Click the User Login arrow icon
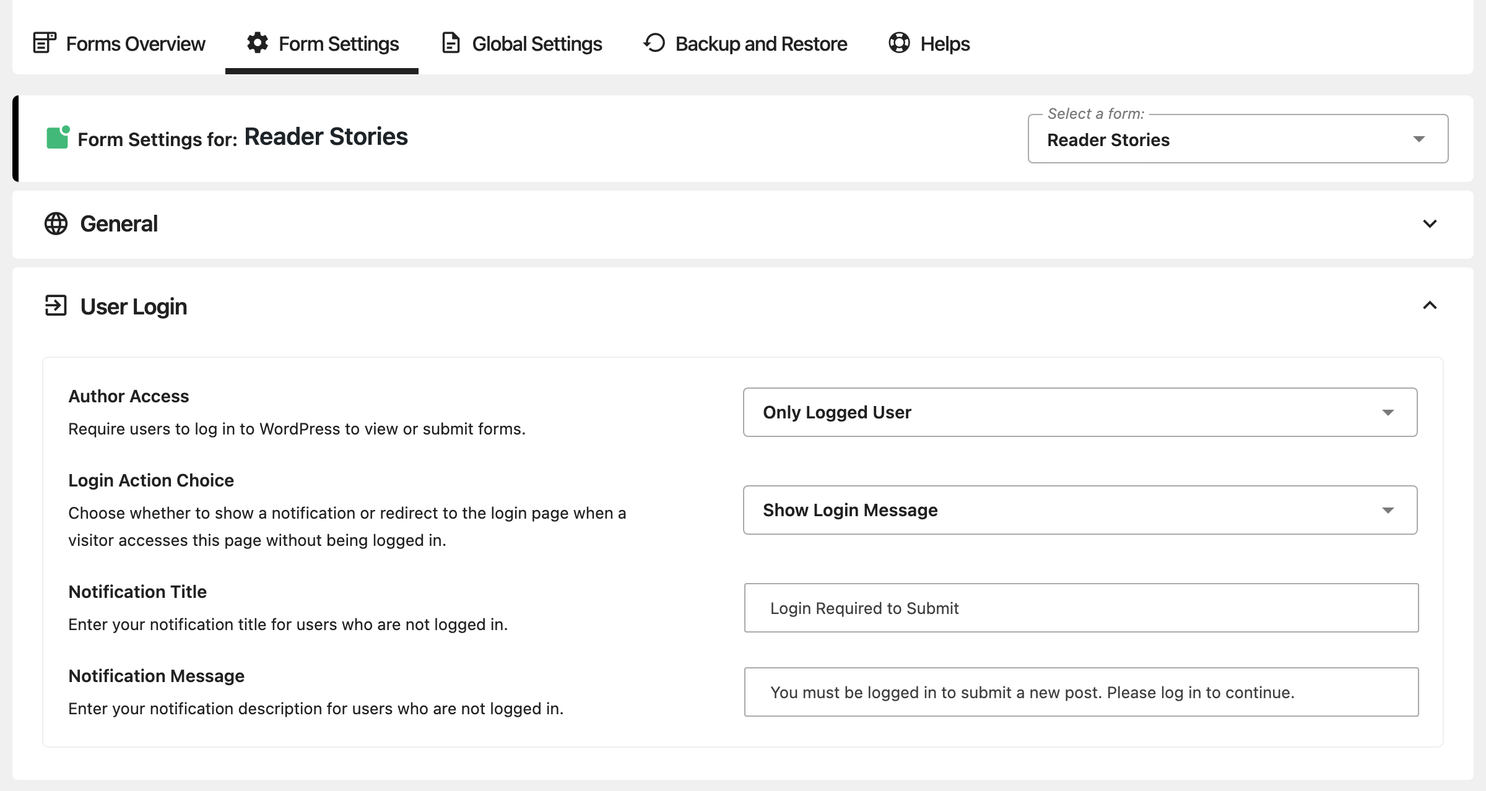This screenshot has width=1486, height=791. [56, 306]
